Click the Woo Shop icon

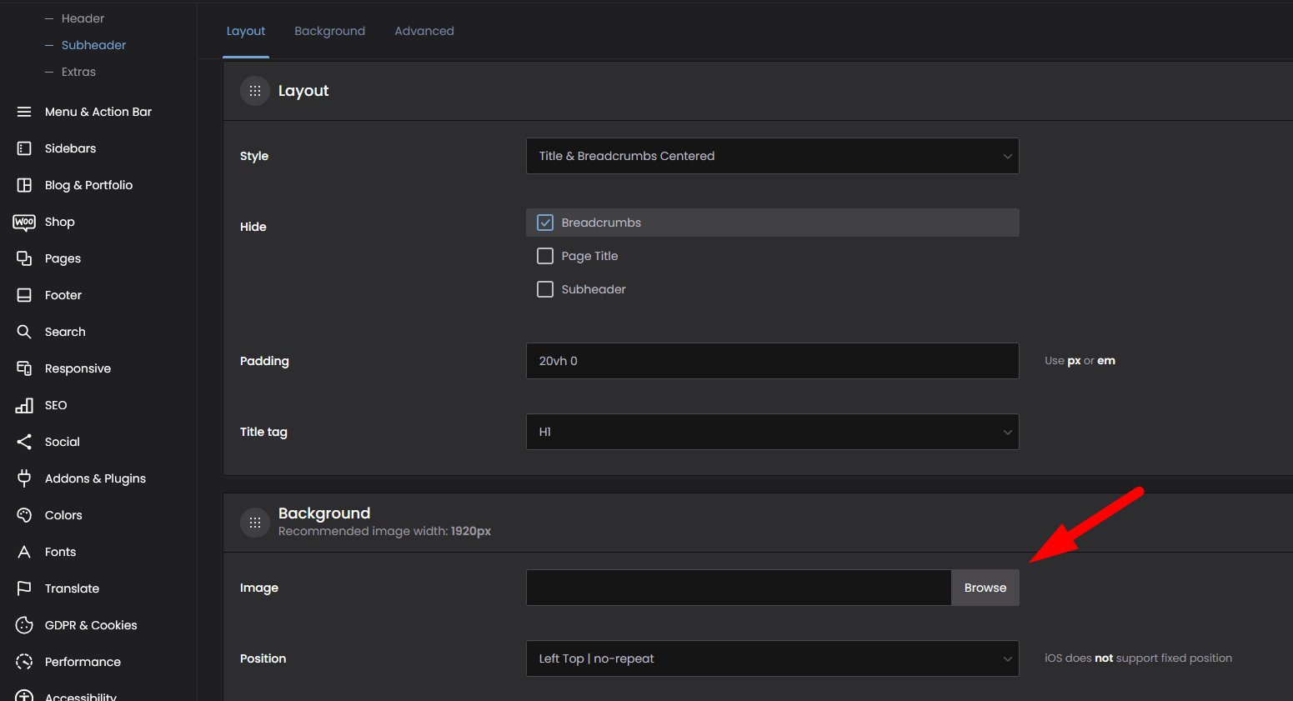tap(24, 222)
